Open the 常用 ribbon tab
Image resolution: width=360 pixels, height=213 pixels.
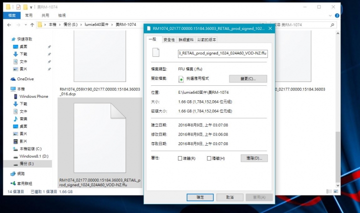click(28, 15)
